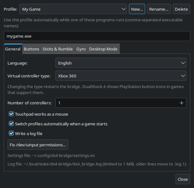Click the Rename... profile button
The width and height of the screenshot is (194, 188).
tap(159, 9)
